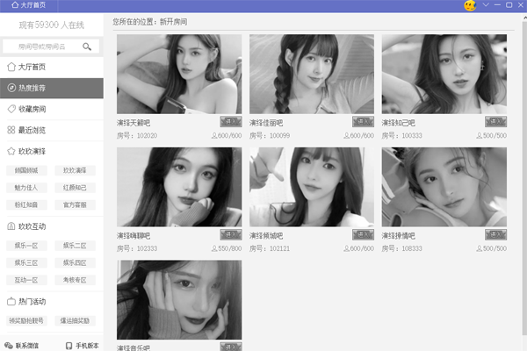Screen dimensions: 527x351
Task: Click the 手机版本 phone icon
Action: coord(69,346)
